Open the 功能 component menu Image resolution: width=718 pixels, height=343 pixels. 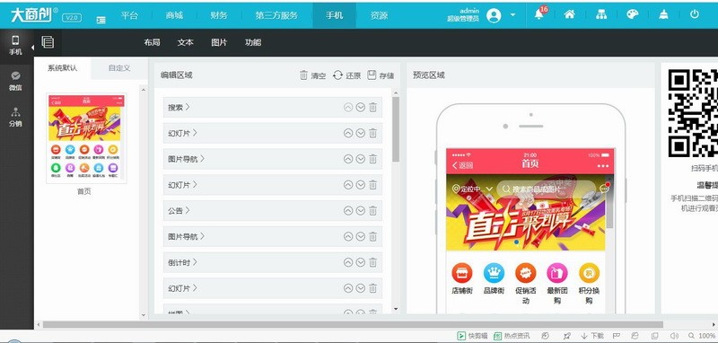pos(253,42)
